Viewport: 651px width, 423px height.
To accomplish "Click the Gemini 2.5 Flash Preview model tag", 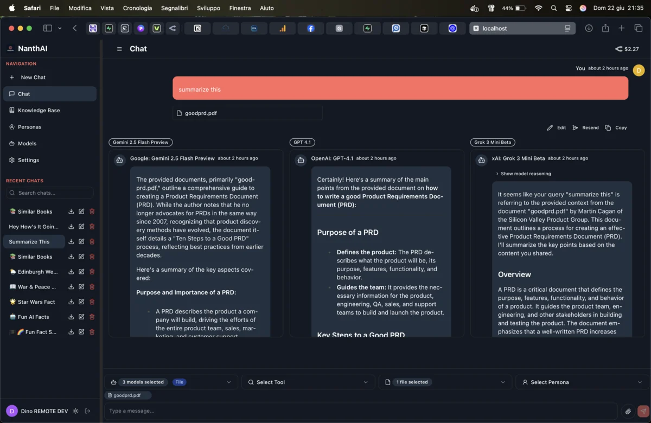I will (141, 143).
